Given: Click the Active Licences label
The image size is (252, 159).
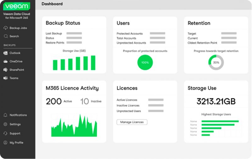Looking at the screenshot, I should [127, 100].
